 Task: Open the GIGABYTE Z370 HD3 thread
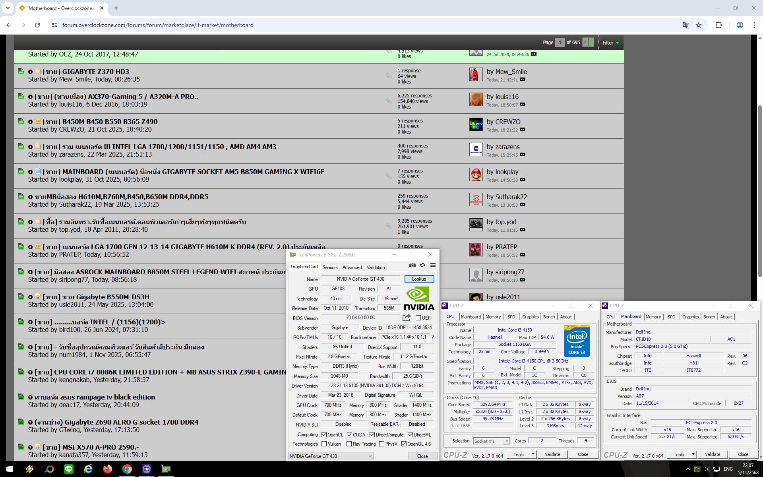tap(95, 72)
